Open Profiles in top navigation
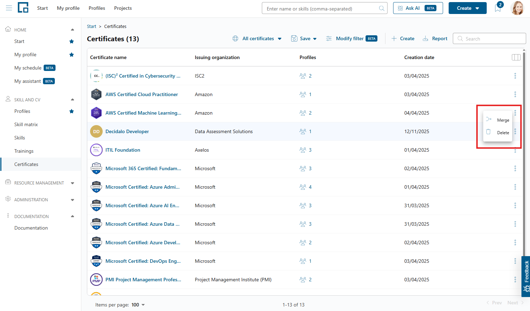This screenshot has height=311, width=530. pos(97,8)
